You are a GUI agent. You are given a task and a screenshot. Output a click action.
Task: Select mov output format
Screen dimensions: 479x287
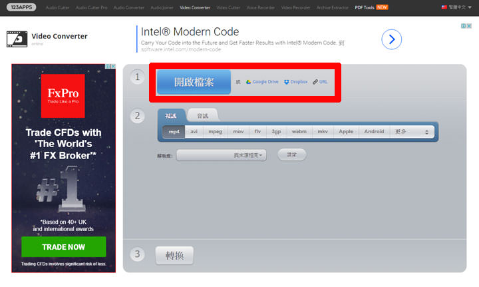[239, 132]
